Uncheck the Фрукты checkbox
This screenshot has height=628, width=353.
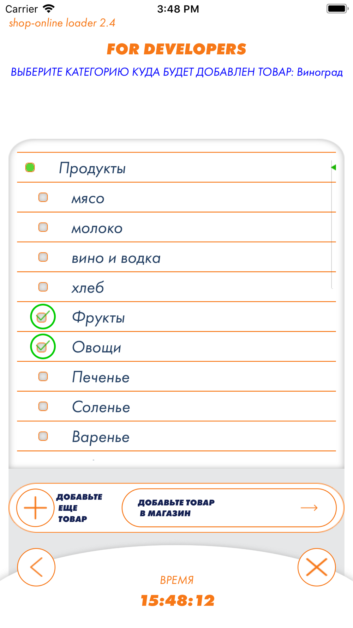pyautogui.click(x=43, y=316)
